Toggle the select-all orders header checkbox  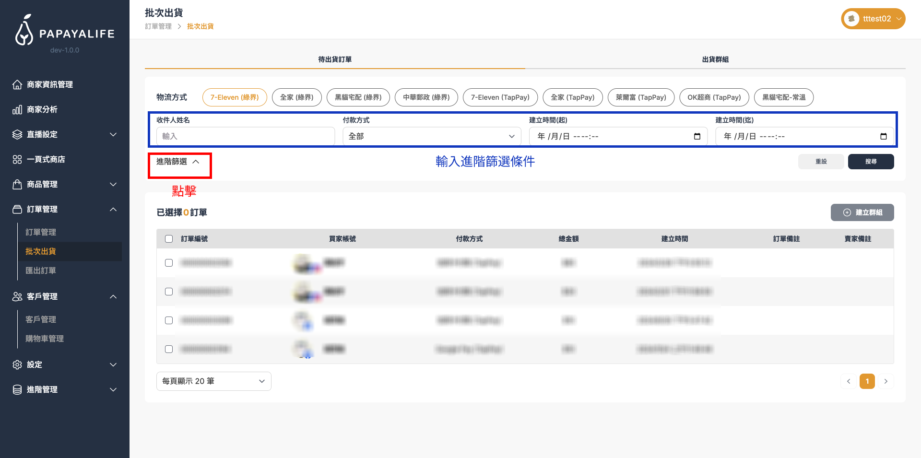[x=169, y=239]
